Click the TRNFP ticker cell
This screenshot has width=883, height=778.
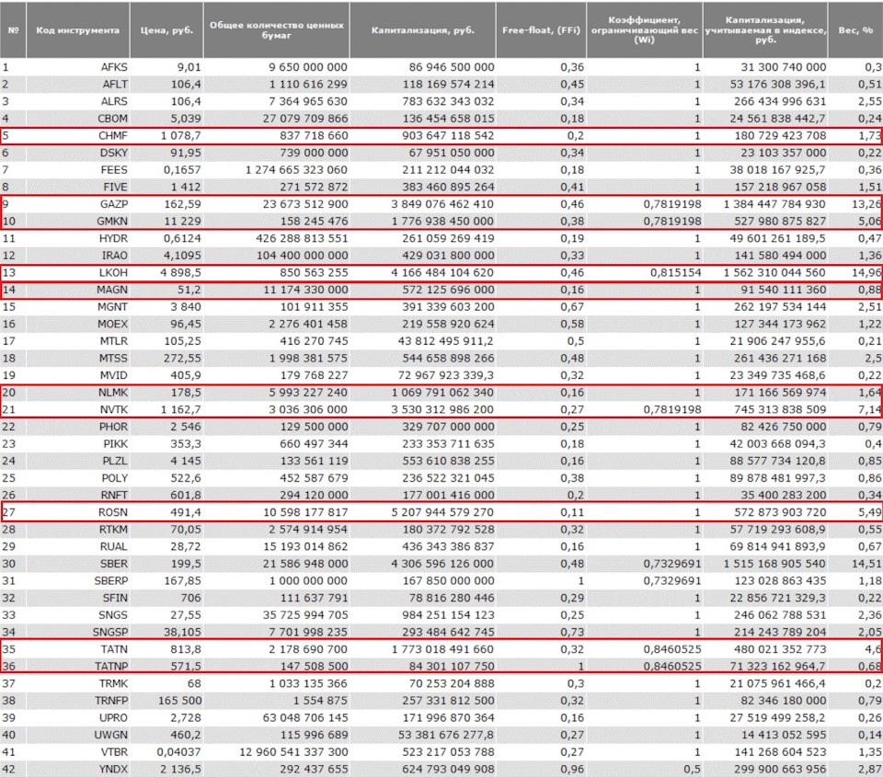111,701
